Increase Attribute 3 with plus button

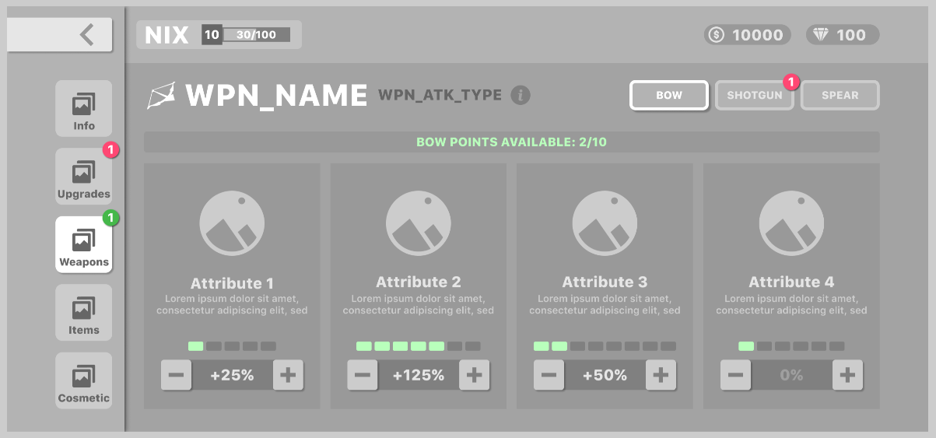pos(661,376)
